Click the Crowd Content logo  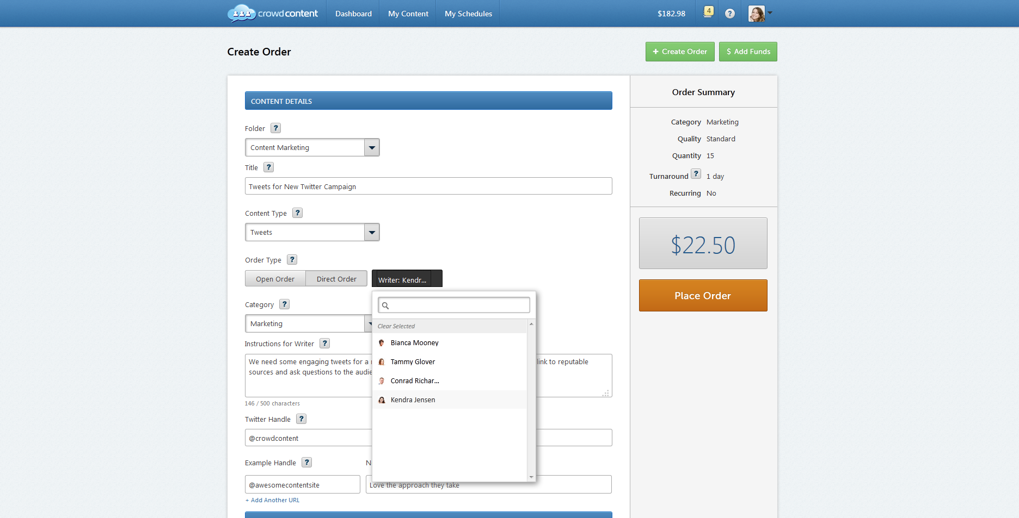click(273, 13)
